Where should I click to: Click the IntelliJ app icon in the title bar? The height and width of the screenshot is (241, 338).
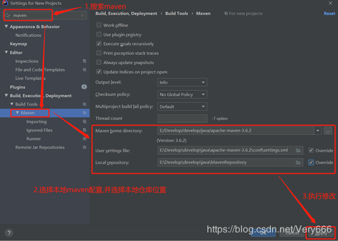[x=5, y=3]
